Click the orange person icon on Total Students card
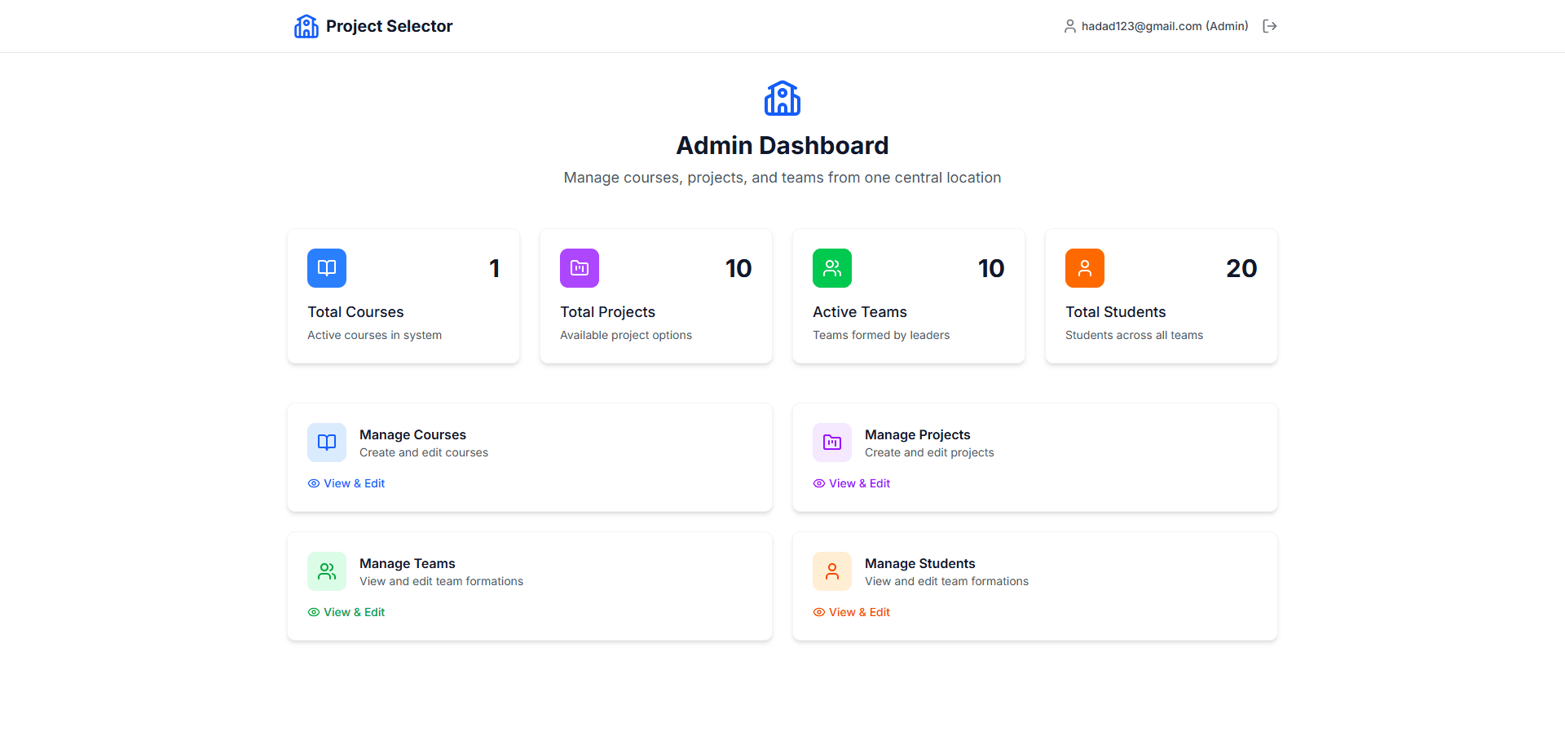 1084,267
